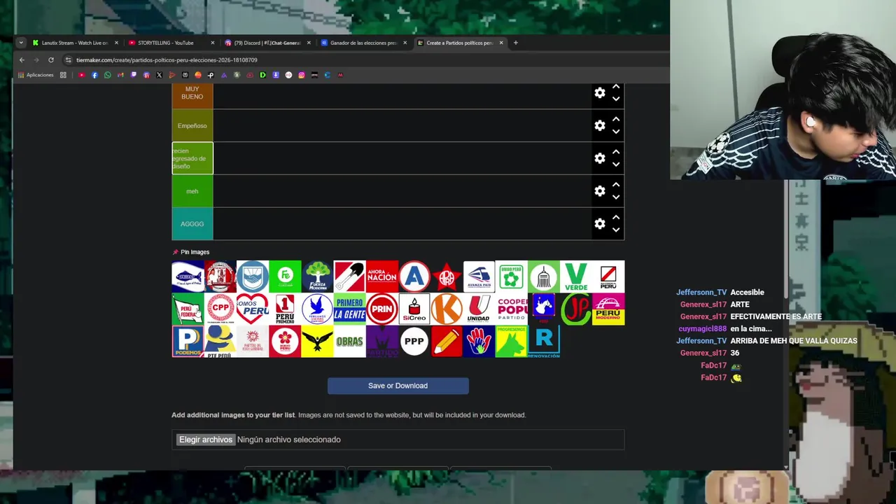Select the broom party logo
The image size is (896, 504).
544,276
